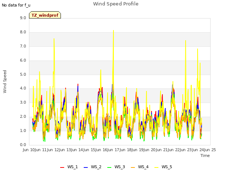Image resolution: width=232 pixels, height=174 pixels.
Task: Click the WS_5 spike reaching 7.4 near the chart's right end
Action: 186,41
